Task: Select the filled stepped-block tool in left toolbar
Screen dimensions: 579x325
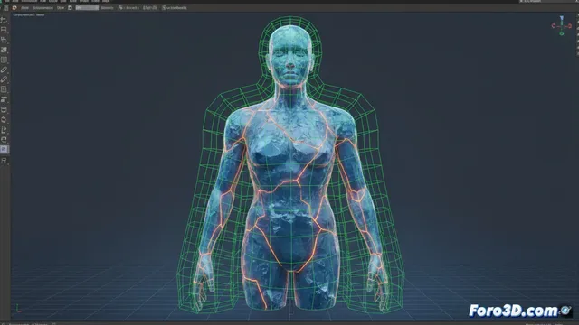Action: click(4, 99)
